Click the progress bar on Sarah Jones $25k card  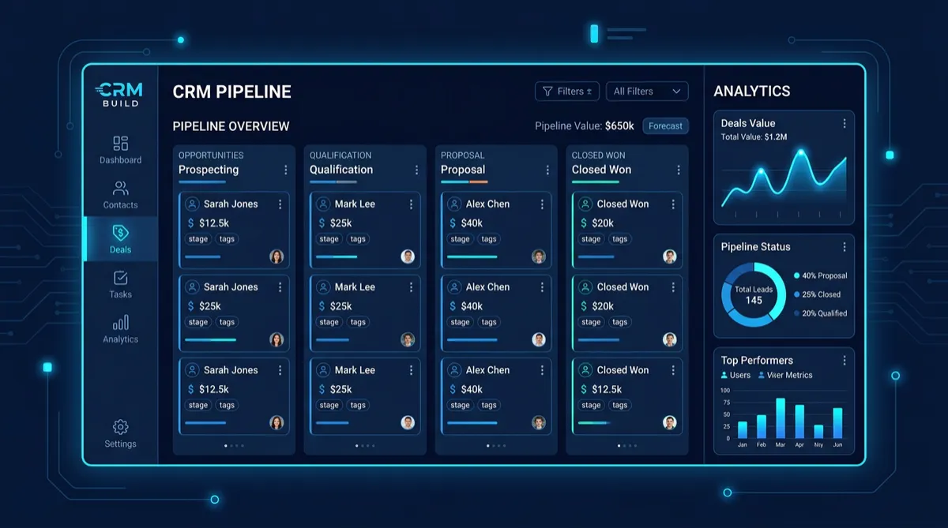[x=210, y=340]
